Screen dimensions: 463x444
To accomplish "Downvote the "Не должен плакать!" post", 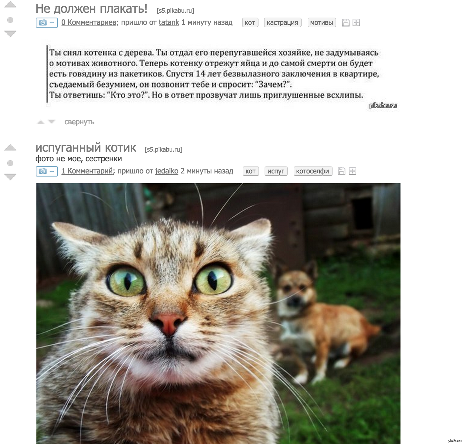I will coord(10,34).
